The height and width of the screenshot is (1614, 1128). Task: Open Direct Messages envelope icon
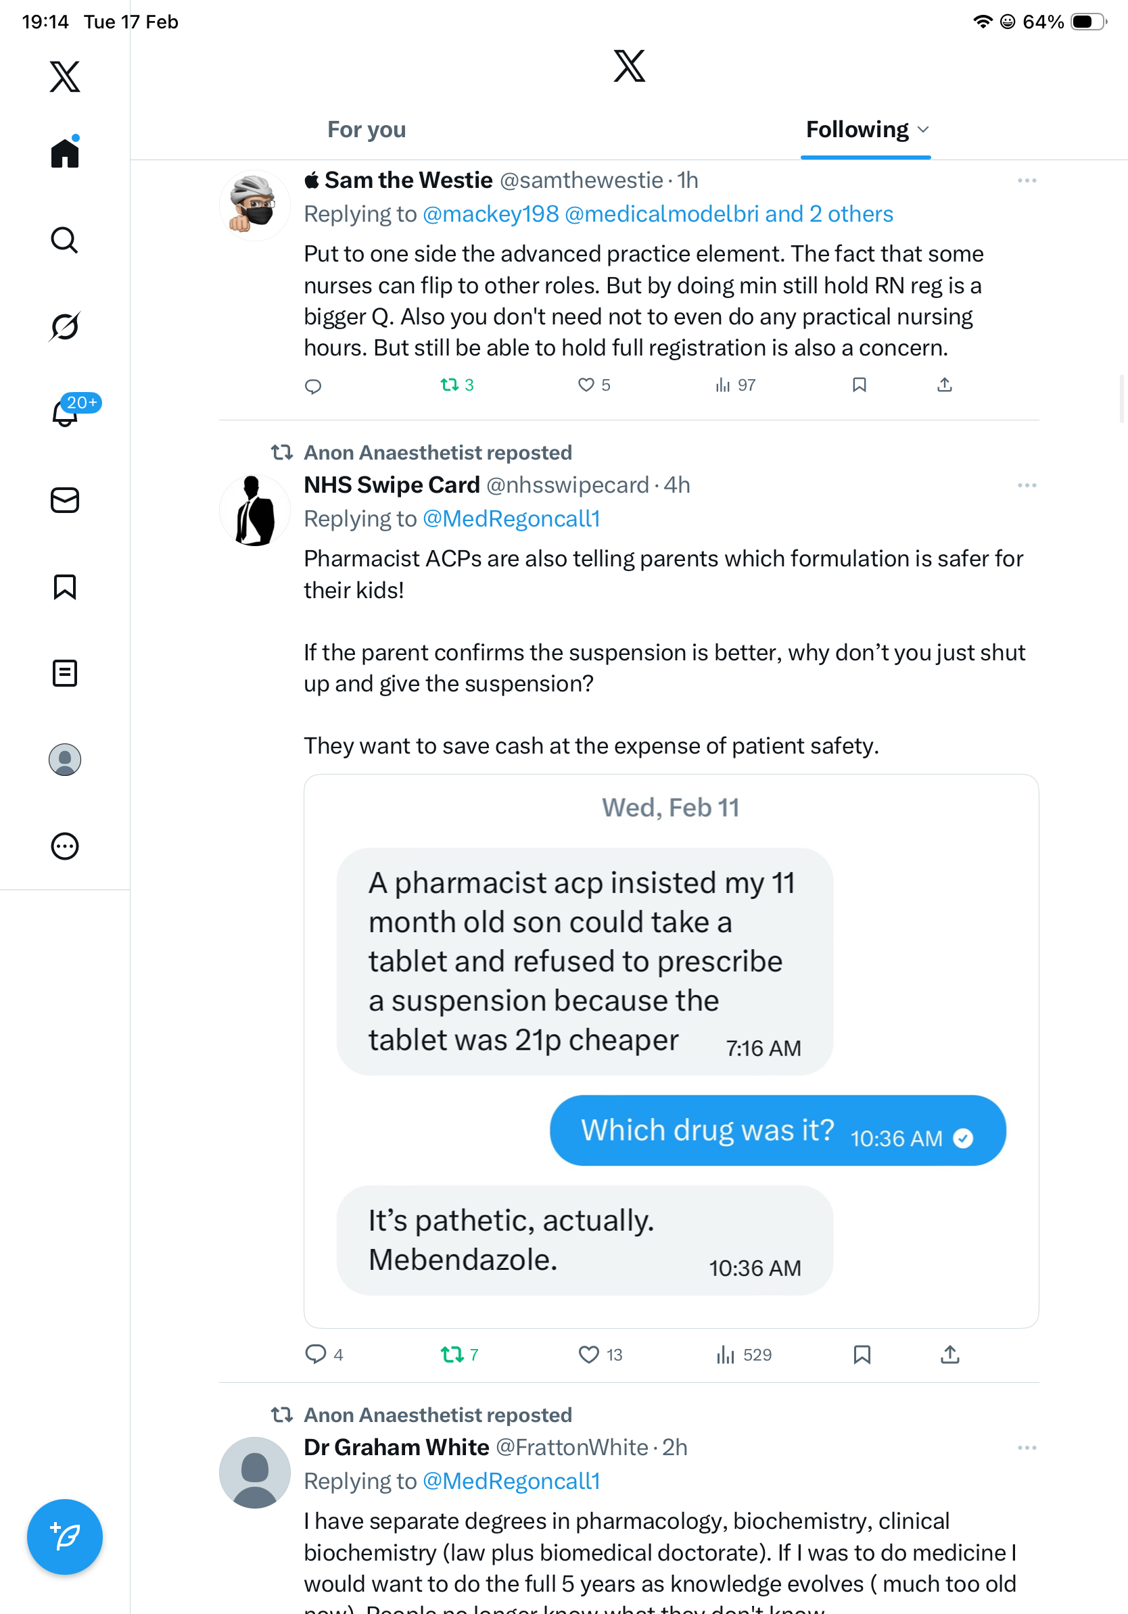pyautogui.click(x=65, y=499)
